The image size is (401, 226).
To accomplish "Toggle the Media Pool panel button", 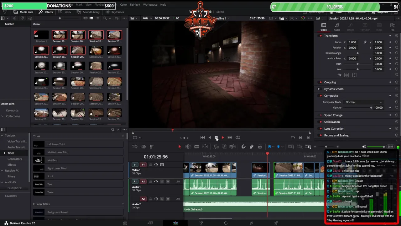I will coord(23,12).
